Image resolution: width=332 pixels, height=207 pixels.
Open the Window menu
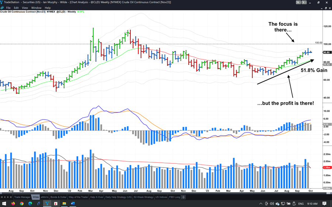pyautogui.click(x=36, y=7)
